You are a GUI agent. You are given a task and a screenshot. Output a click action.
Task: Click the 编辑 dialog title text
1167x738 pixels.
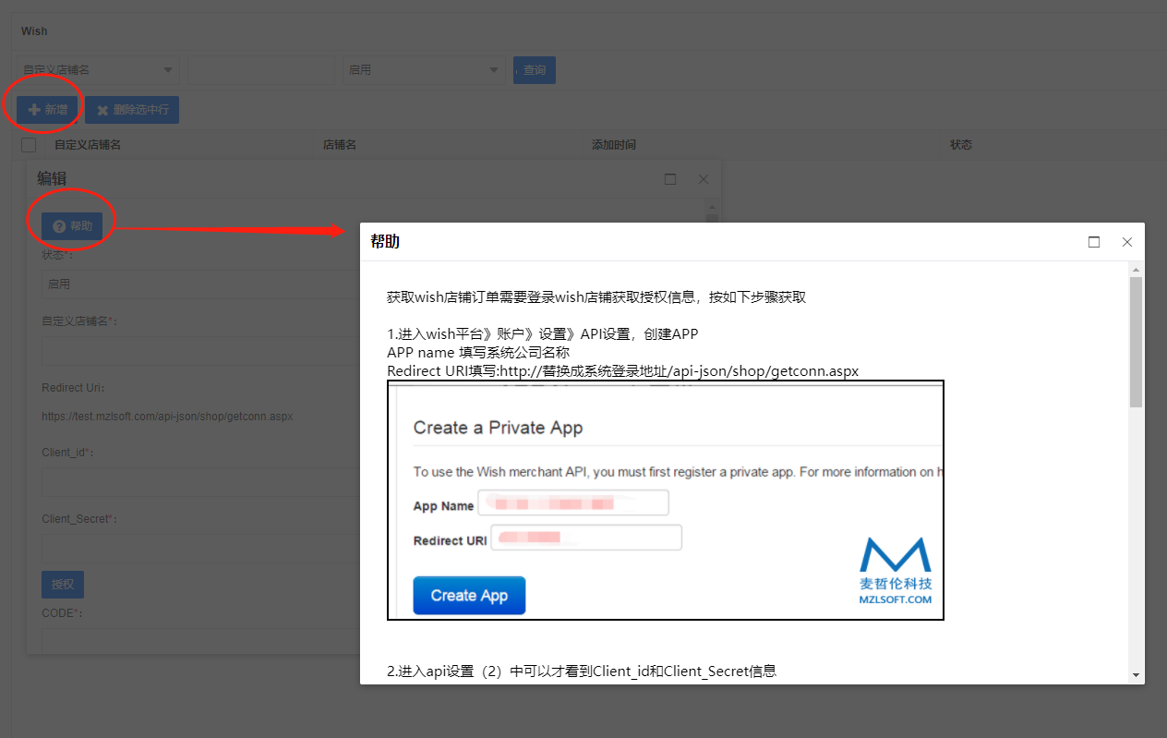(x=52, y=178)
